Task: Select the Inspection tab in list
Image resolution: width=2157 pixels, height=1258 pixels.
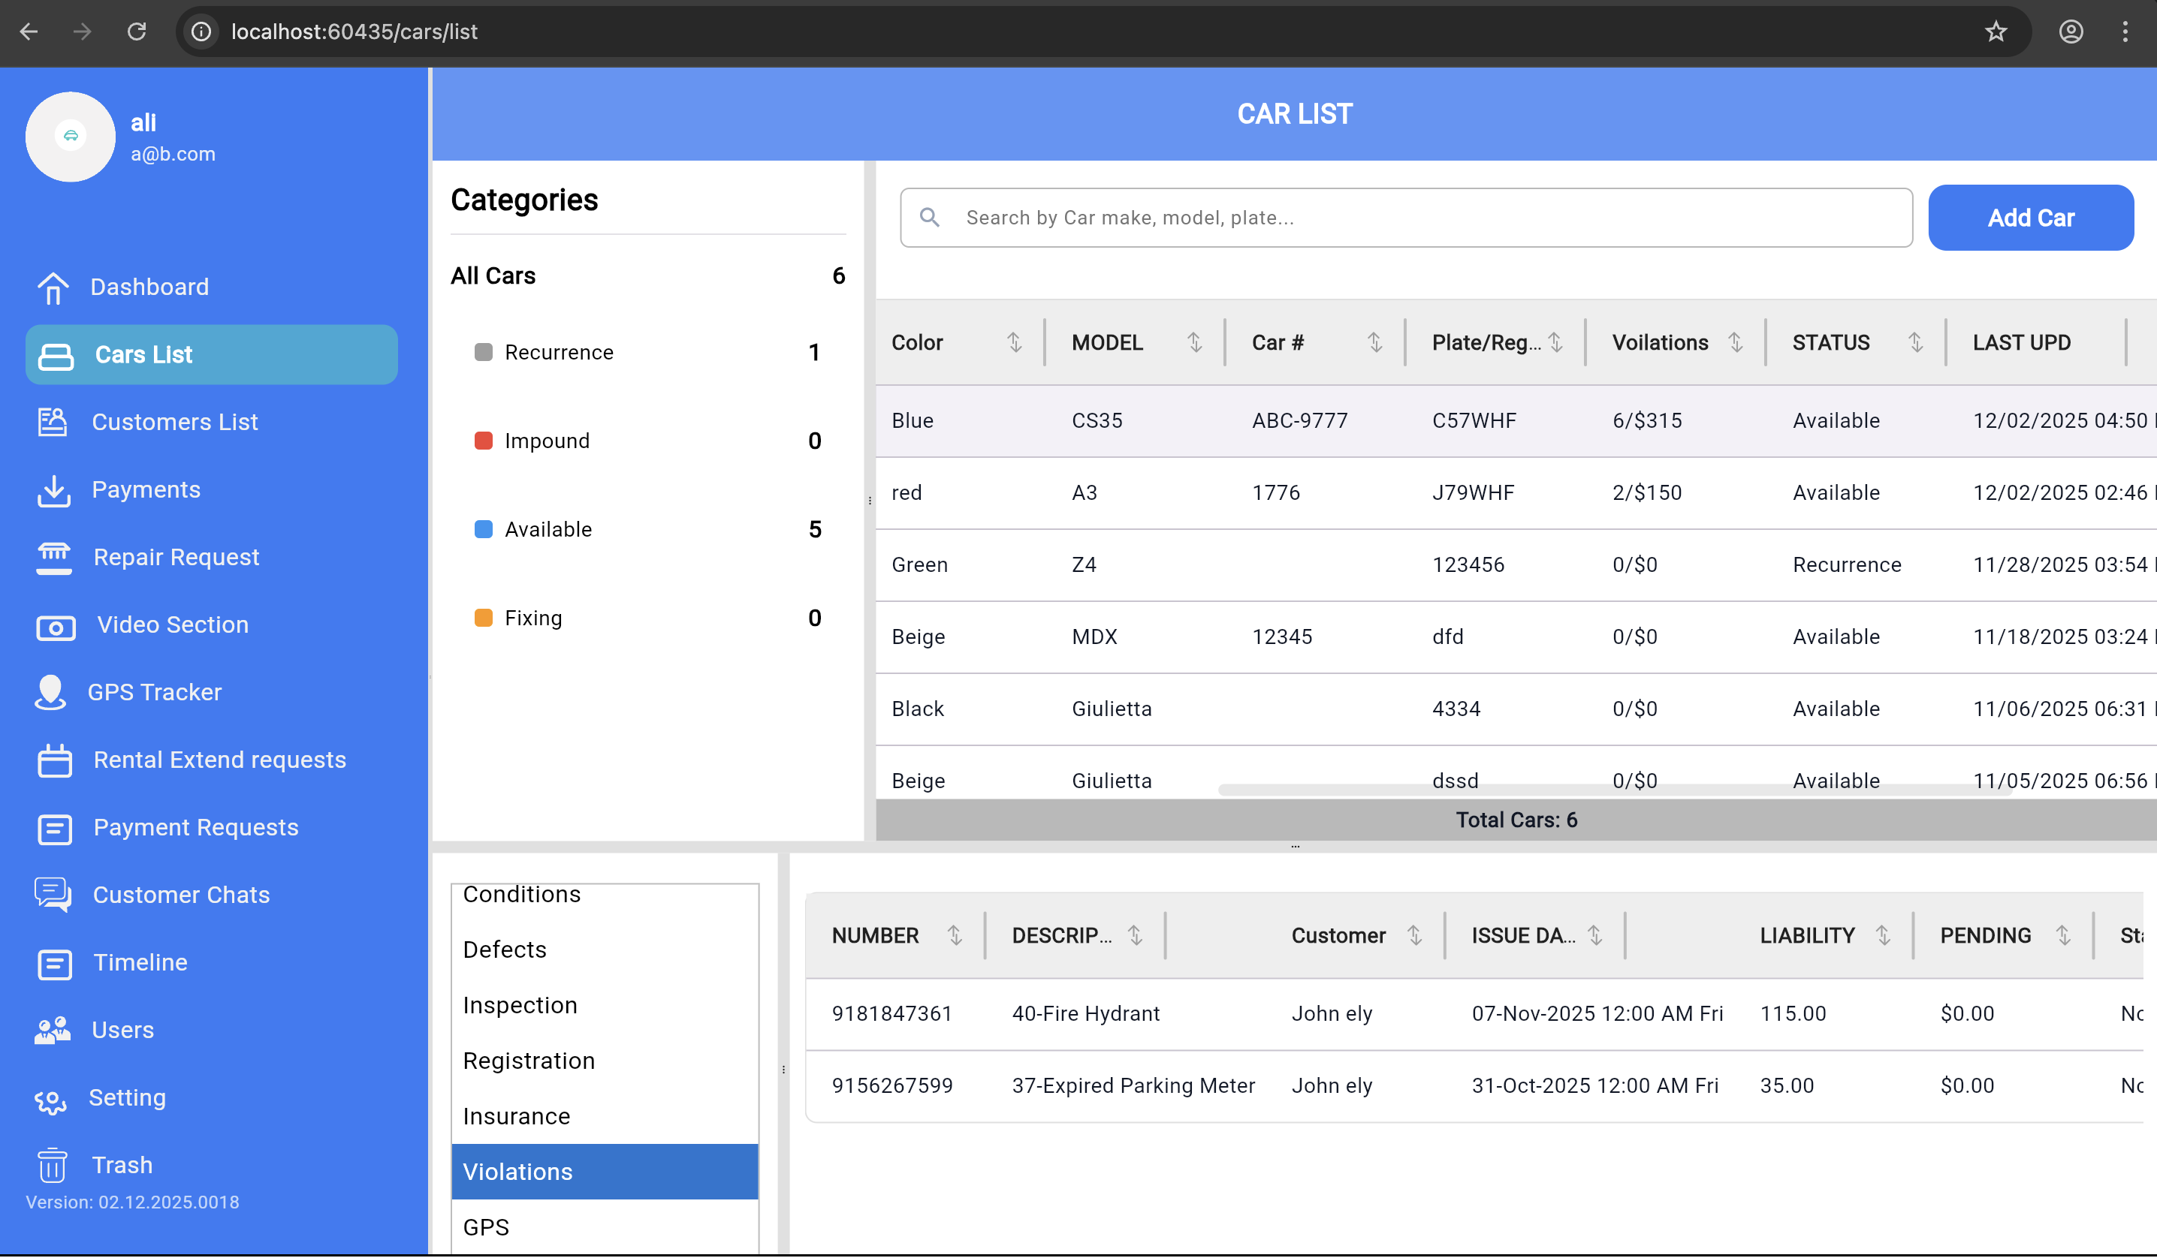Action: click(520, 1006)
